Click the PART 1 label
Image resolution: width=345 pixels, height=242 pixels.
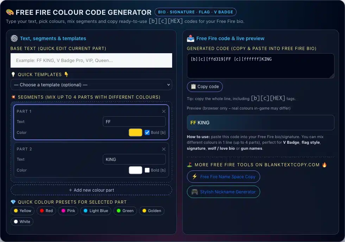click(x=24, y=111)
